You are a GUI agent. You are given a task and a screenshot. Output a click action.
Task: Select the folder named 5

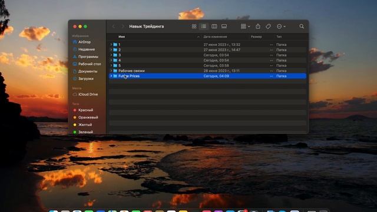(207, 65)
